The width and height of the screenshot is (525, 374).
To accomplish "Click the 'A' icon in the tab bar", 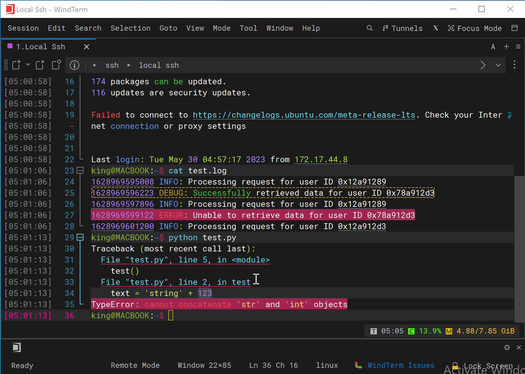I will [x=493, y=47].
